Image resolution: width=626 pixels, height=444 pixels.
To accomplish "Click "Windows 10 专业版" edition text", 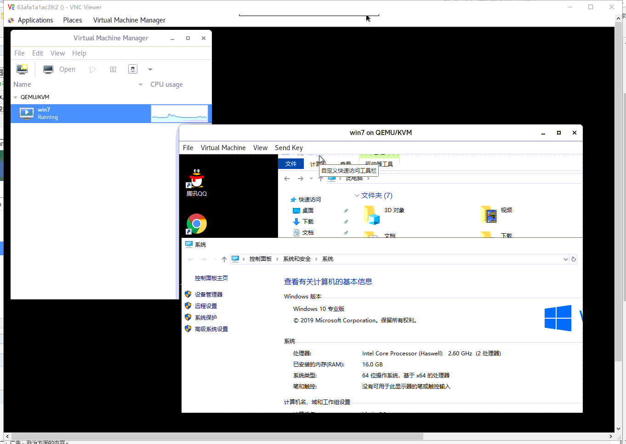I will click(x=319, y=309).
